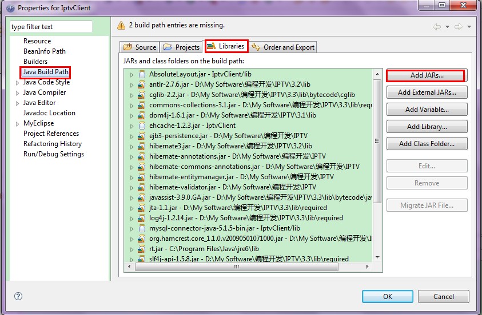Click Add External JARs... button
Screen dimensions: 482x315
coord(427,92)
